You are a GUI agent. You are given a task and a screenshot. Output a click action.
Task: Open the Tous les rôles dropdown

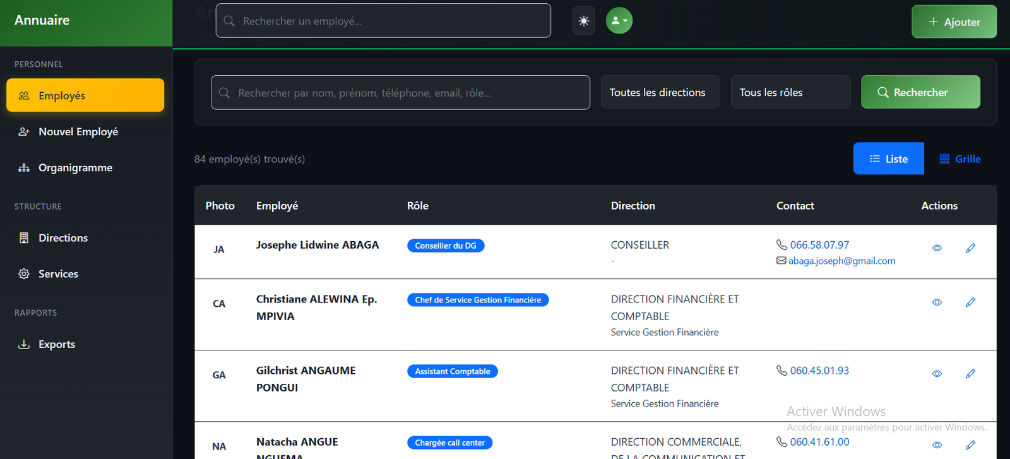pos(790,92)
